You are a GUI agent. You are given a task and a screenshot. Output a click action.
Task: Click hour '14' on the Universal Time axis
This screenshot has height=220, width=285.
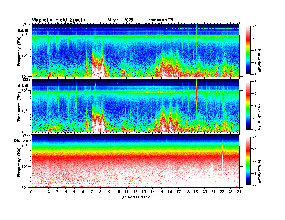pos(153,192)
